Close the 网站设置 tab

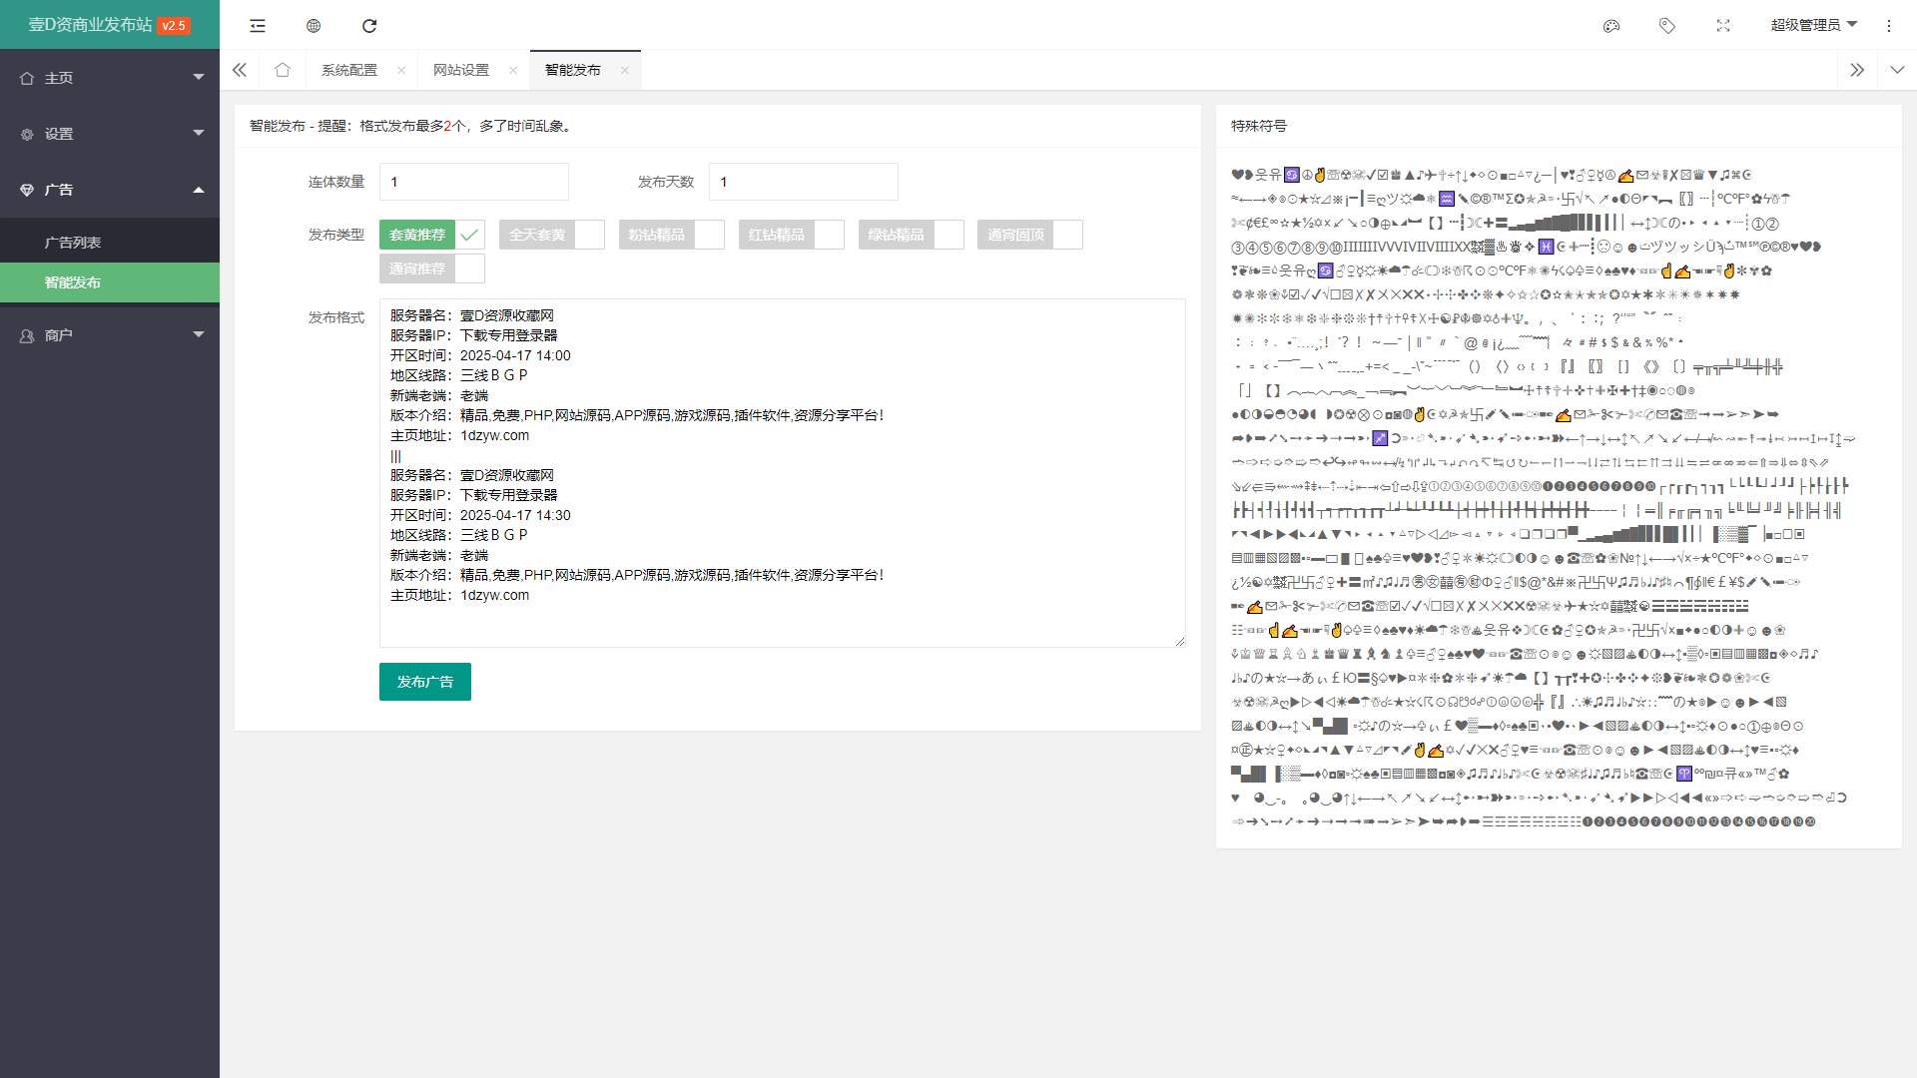coord(513,70)
